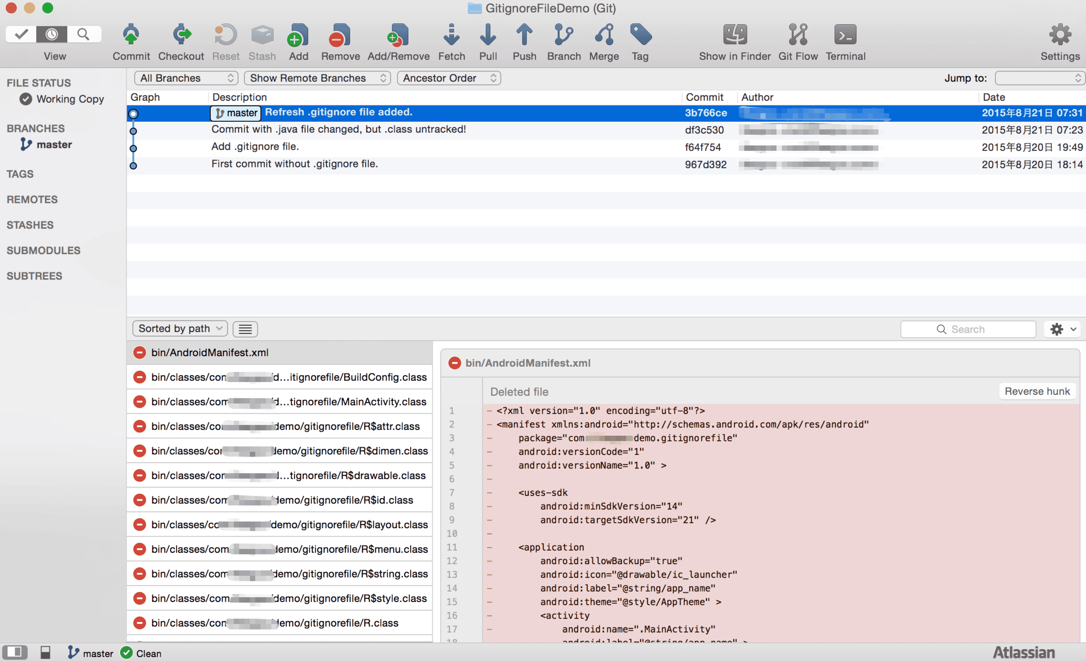Select 'First commit without .gitignore file.' commit
Image resolution: width=1086 pixels, height=661 pixels.
606,165
